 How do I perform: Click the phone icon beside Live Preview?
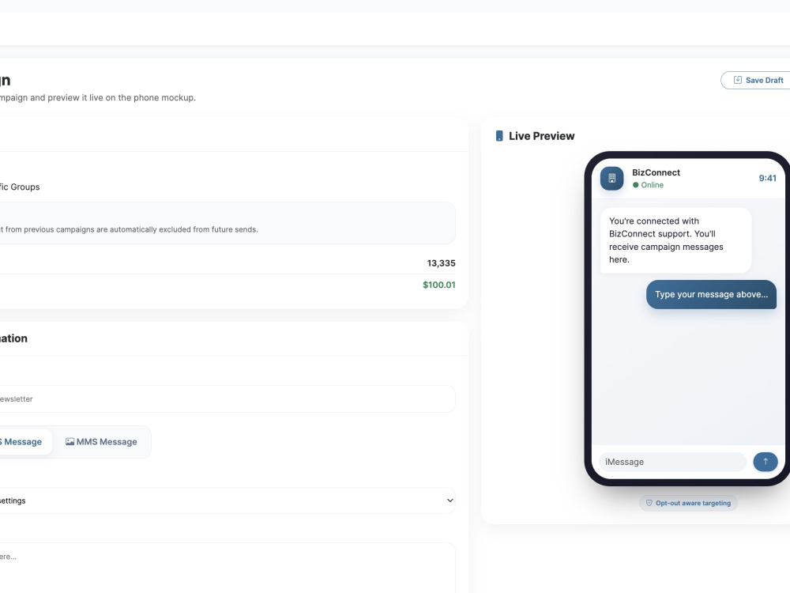pyautogui.click(x=499, y=136)
